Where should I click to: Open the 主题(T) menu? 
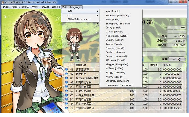point(36,7)
